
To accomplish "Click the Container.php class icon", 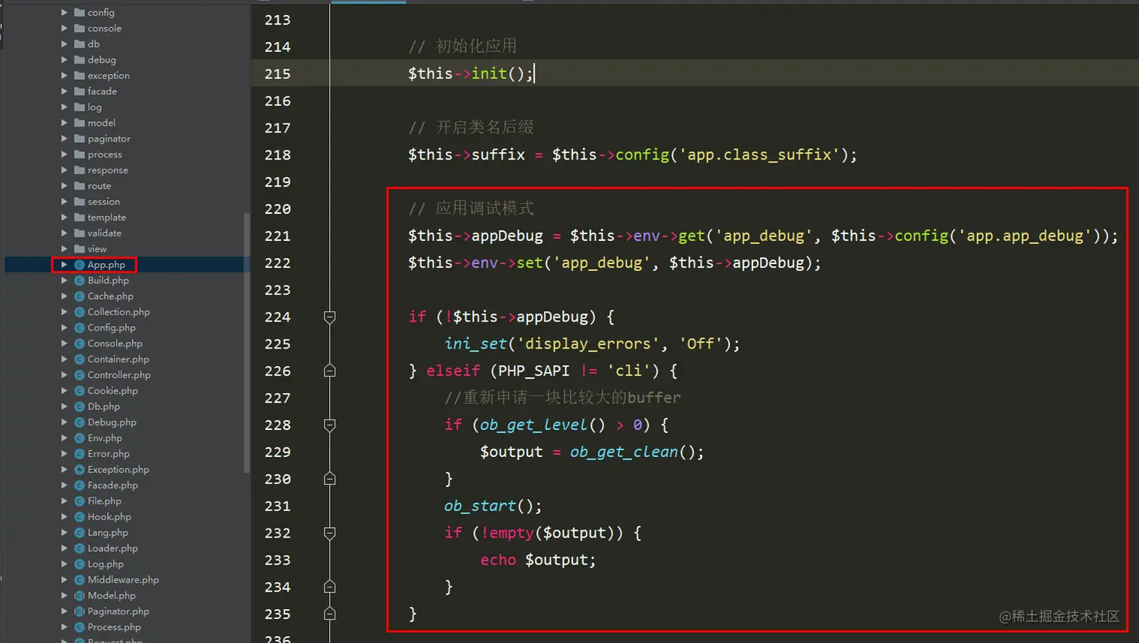I will [x=79, y=360].
